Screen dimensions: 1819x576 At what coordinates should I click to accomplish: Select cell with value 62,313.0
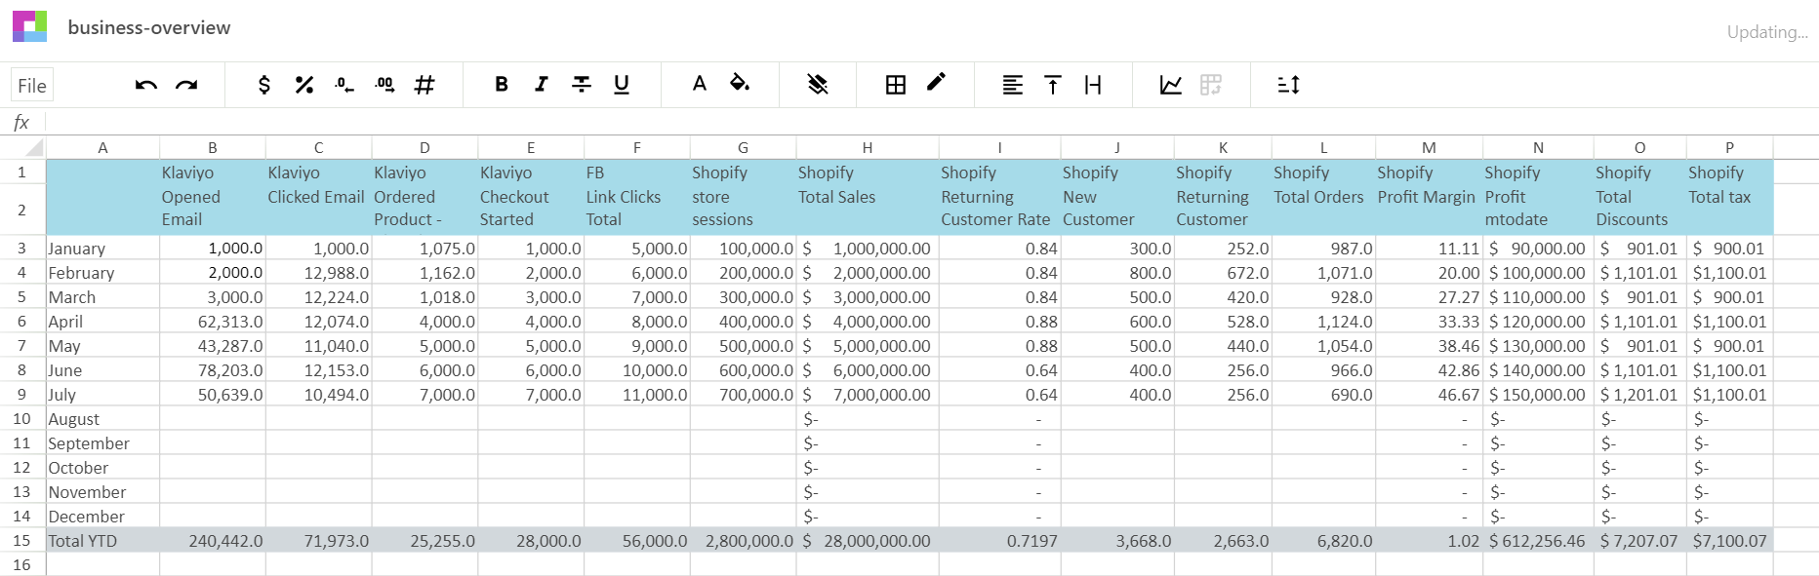213,321
